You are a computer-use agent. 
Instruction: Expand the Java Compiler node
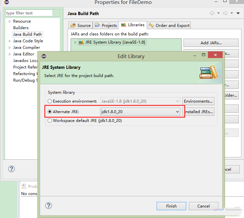tap(10, 48)
